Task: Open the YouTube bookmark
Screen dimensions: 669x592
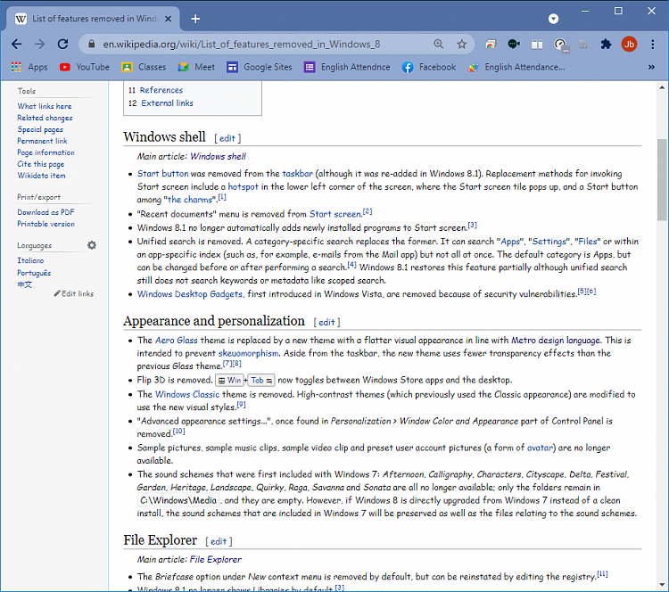Action: 85,67
